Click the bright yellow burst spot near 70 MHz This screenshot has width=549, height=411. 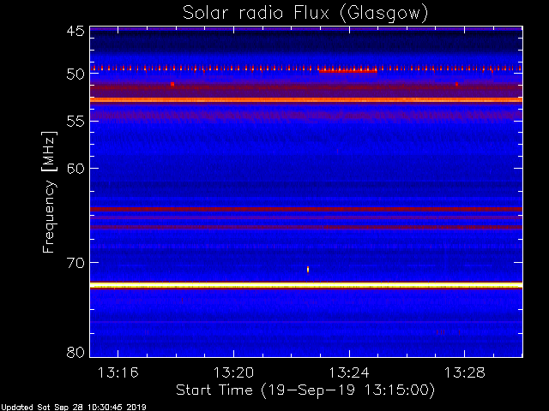tap(308, 270)
